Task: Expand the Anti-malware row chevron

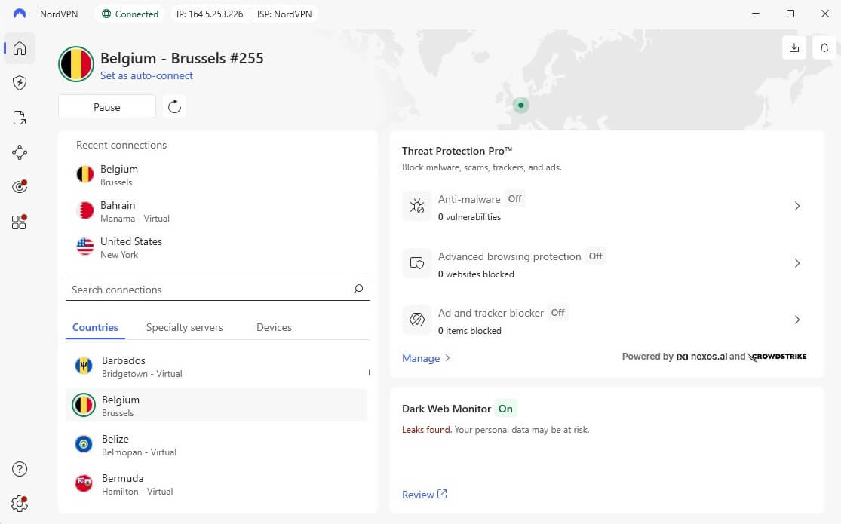Action: (x=797, y=206)
